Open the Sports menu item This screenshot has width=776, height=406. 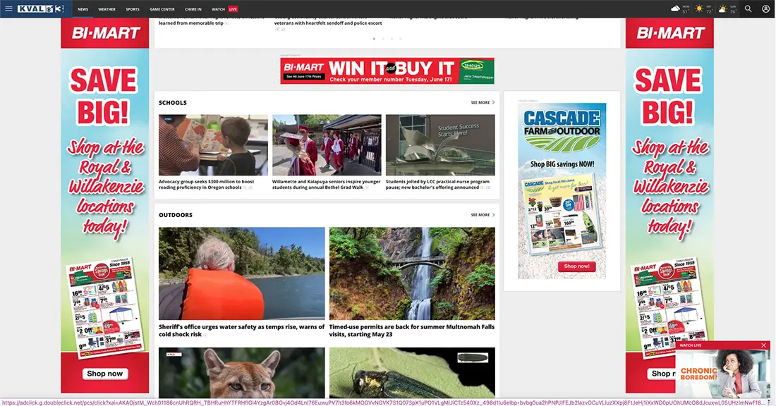pos(133,9)
